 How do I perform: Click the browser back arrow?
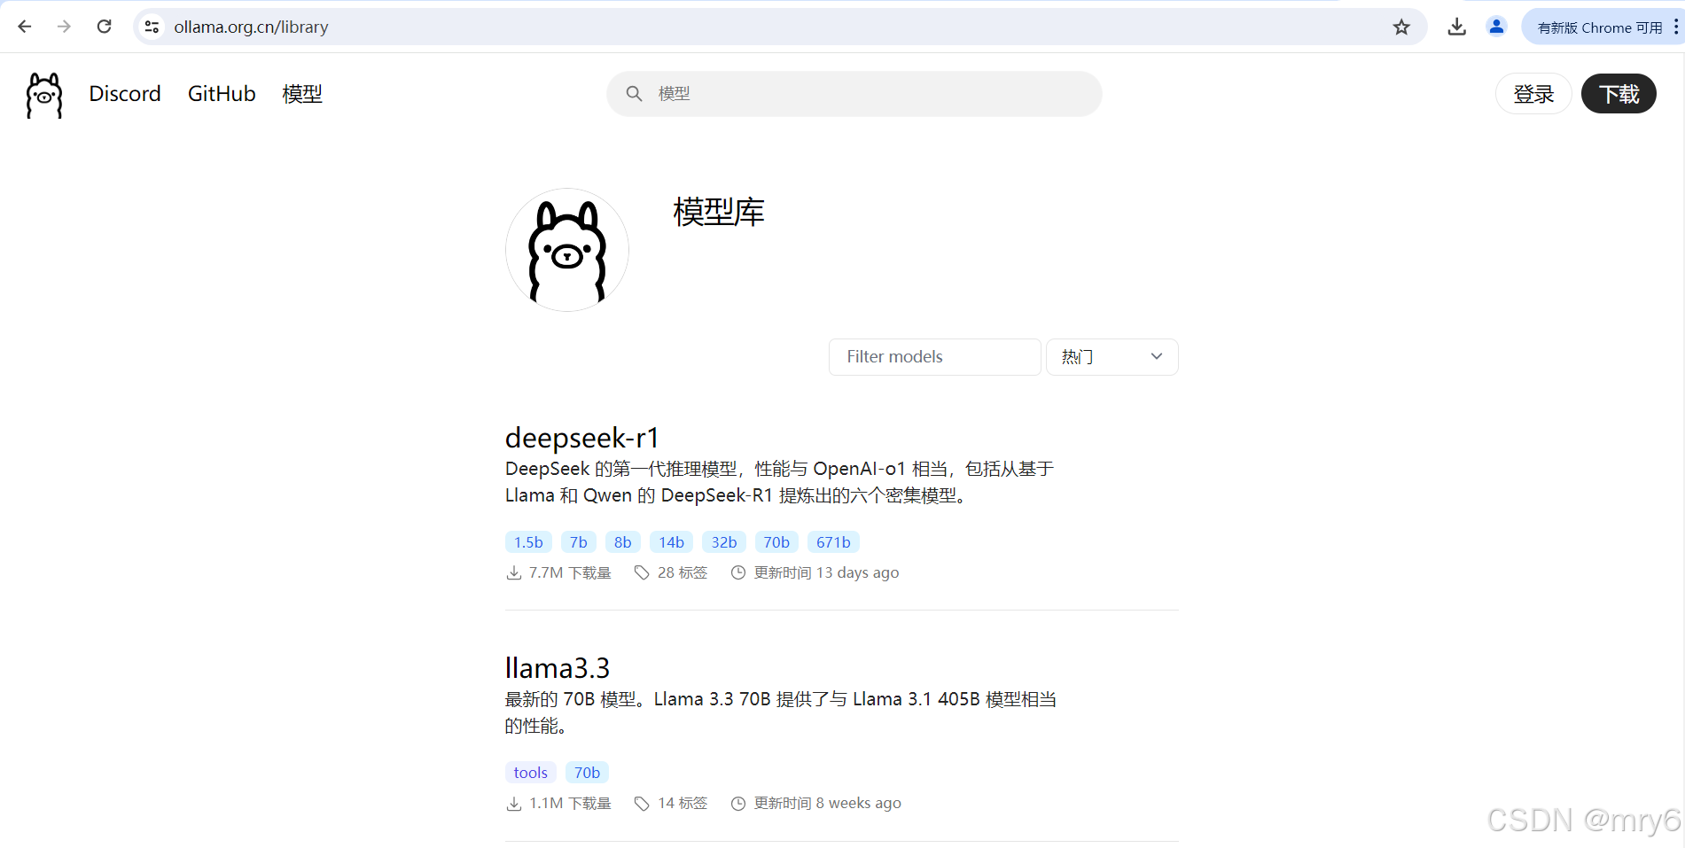(x=24, y=27)
